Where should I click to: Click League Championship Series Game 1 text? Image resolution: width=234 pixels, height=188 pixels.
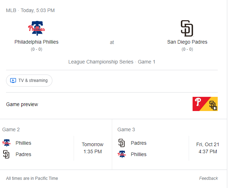112,62
